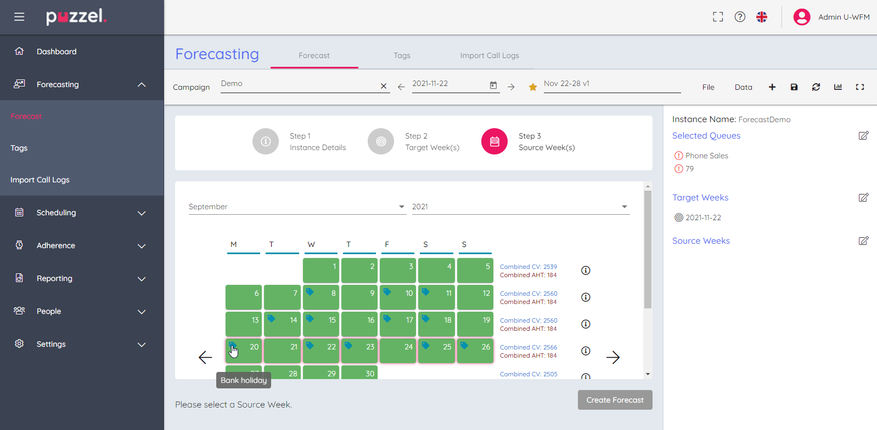Image resolution: width=877 pixels, height=430 pixels.
Task: Open the month dropdown showing September
Action: 296,207
